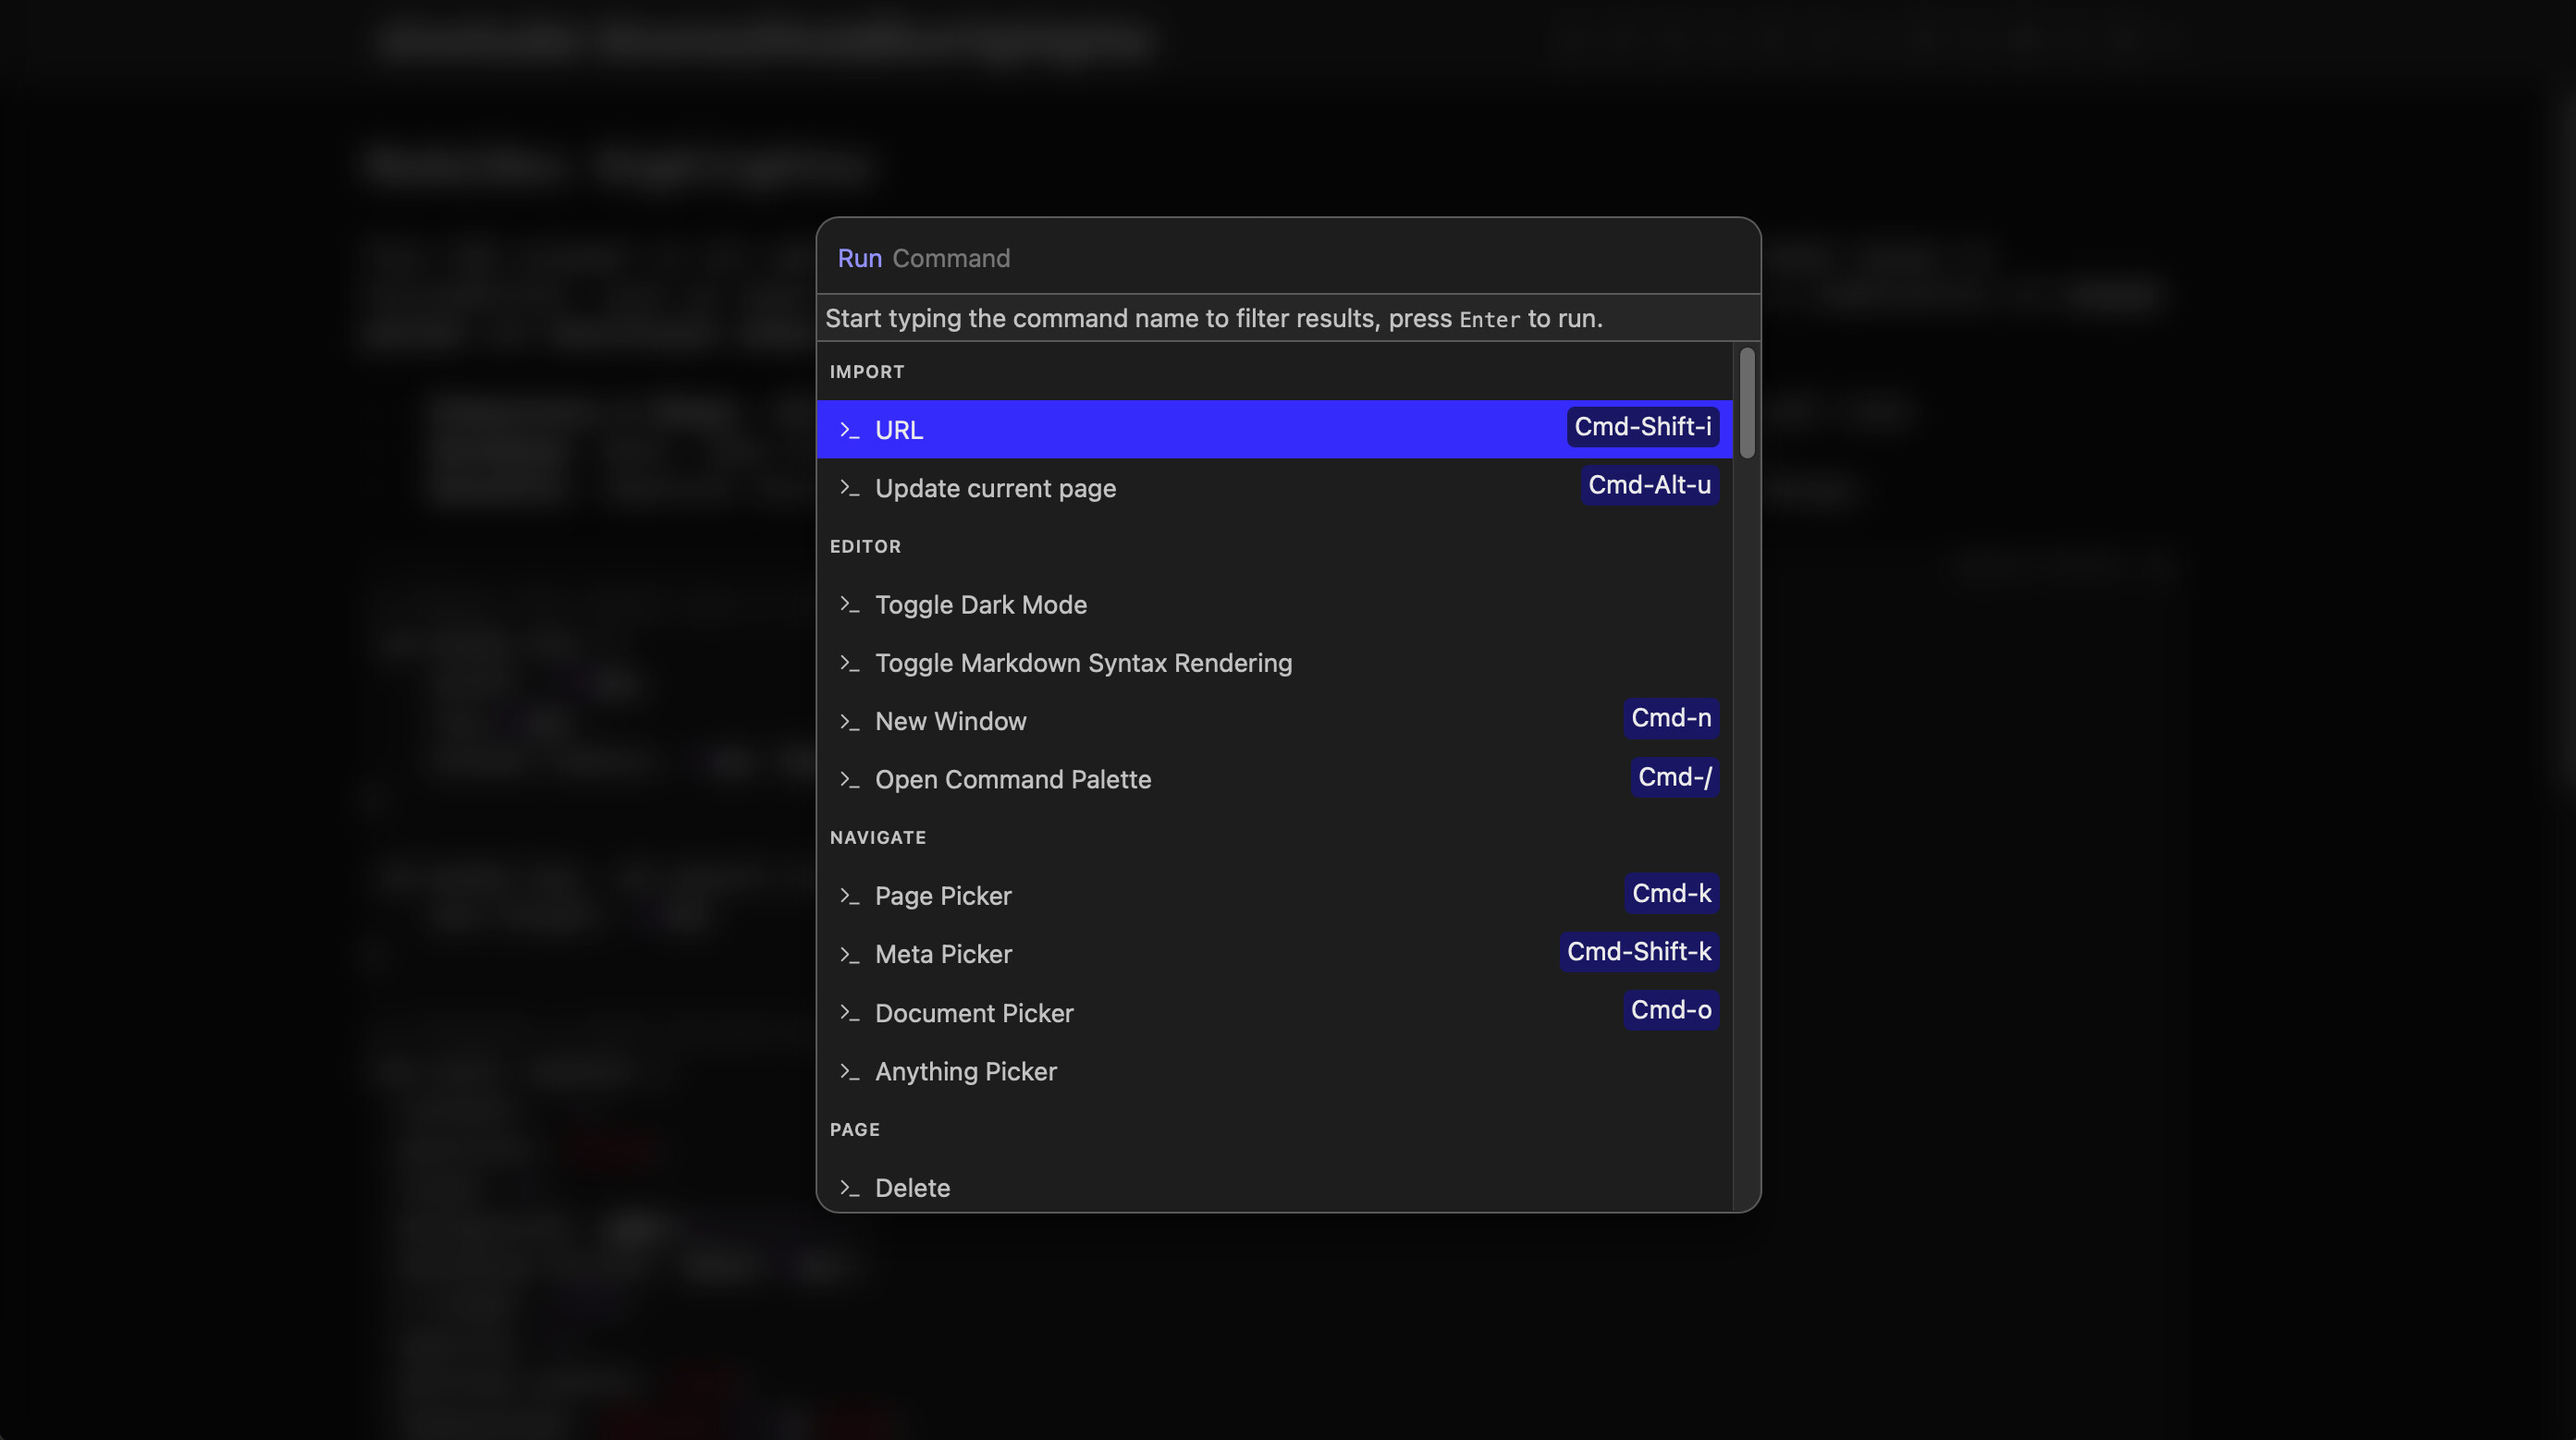Click the prompt icon beside New Window

click(x=849, y=722)
